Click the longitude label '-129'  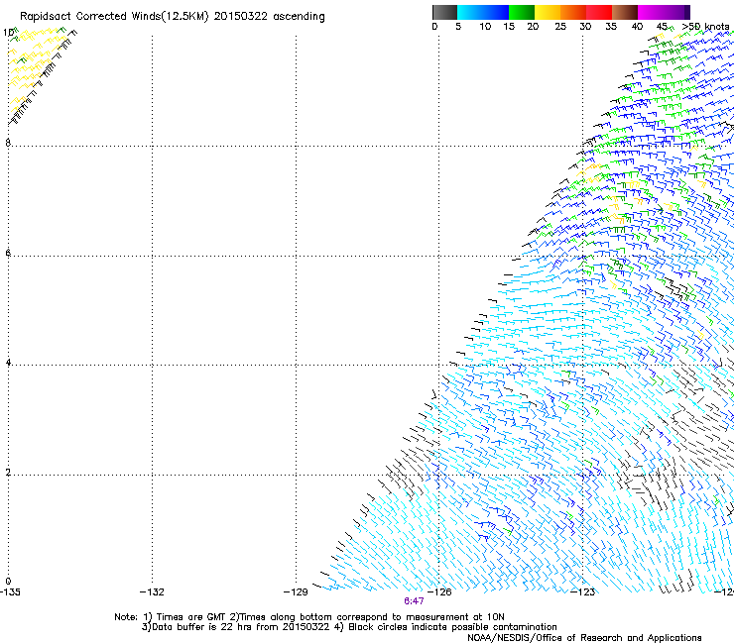[296, 592]
